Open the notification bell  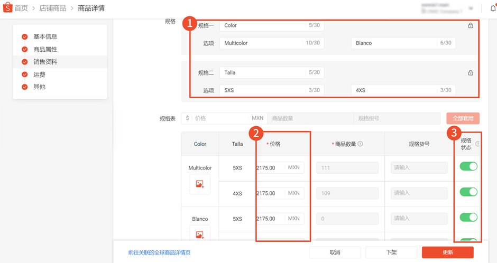coord(493,8)
